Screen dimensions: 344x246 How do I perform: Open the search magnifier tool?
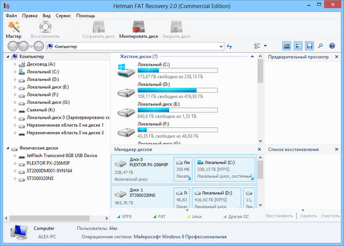click(x=321, y=46)
